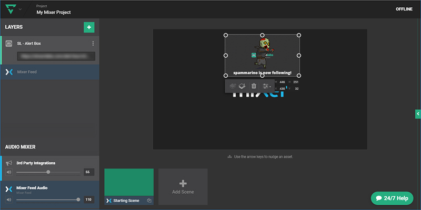The image size is (421, 210).
Task: Open the My Mixer Project title
Action: click(54, 12)
